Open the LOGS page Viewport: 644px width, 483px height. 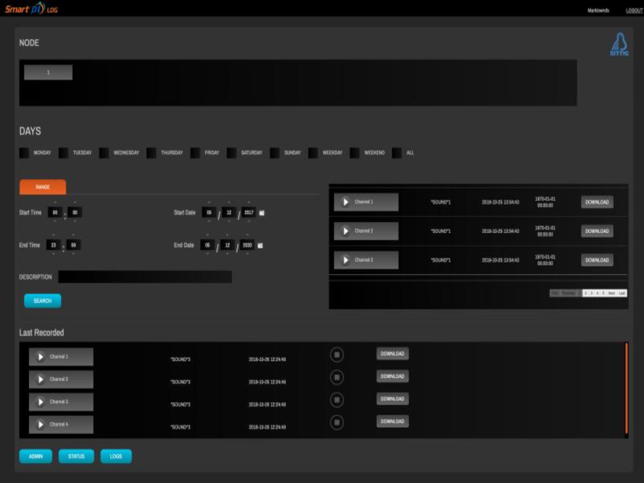(116, 457)
